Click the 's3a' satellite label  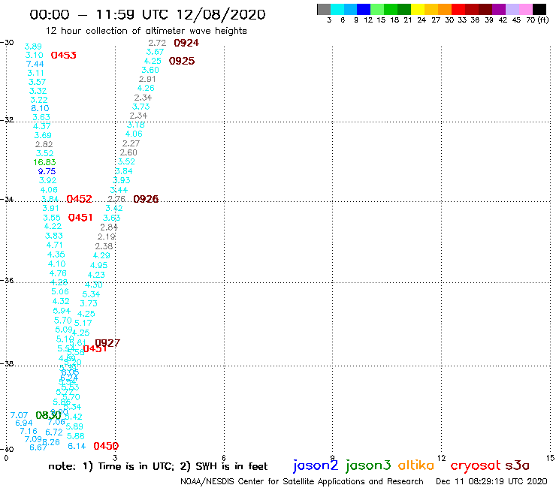click(518, 465)
